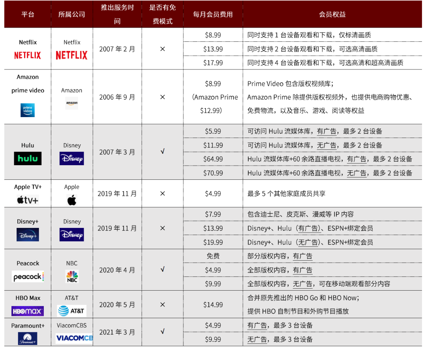
Task: Click 无广告,最多 3 台设备 text
Action: 280,340
